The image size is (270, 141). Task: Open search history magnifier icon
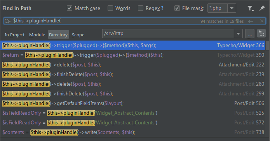[7, 21]
